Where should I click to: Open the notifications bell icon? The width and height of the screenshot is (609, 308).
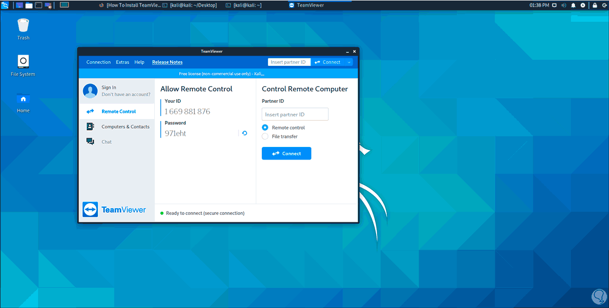(573, 5)
